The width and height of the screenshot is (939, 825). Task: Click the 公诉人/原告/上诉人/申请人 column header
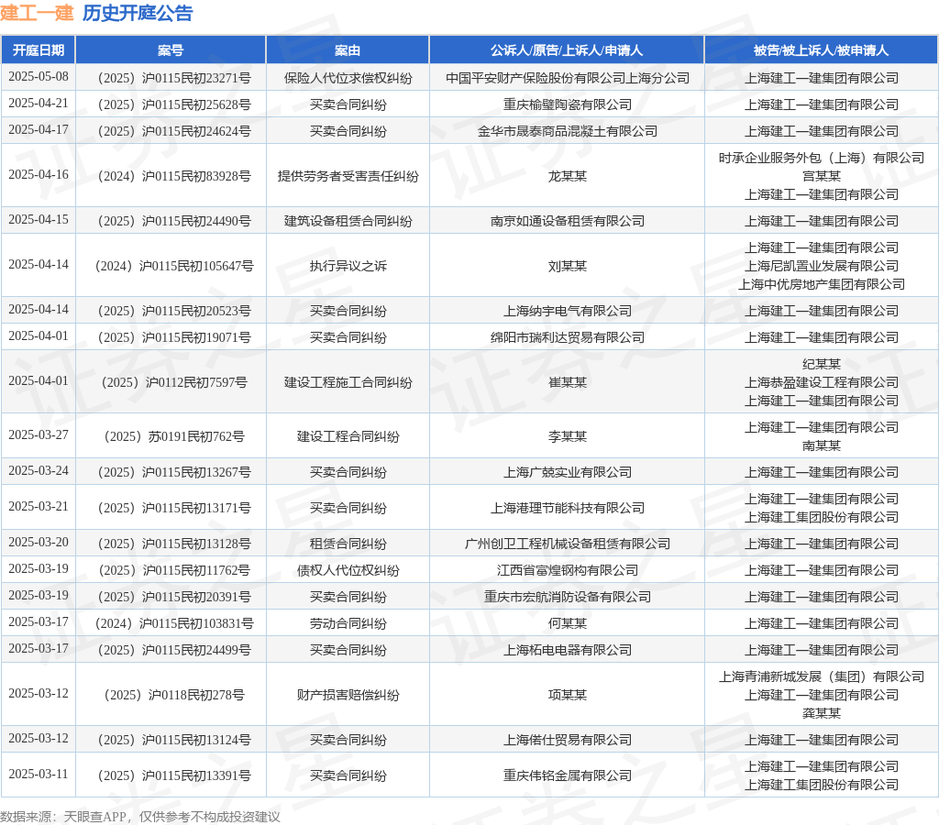tap(567, 50)
